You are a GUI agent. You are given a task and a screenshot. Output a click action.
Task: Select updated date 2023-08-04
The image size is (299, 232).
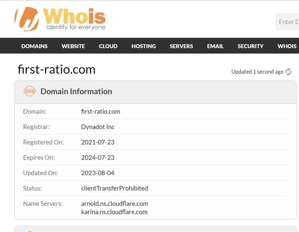(98, 173)
